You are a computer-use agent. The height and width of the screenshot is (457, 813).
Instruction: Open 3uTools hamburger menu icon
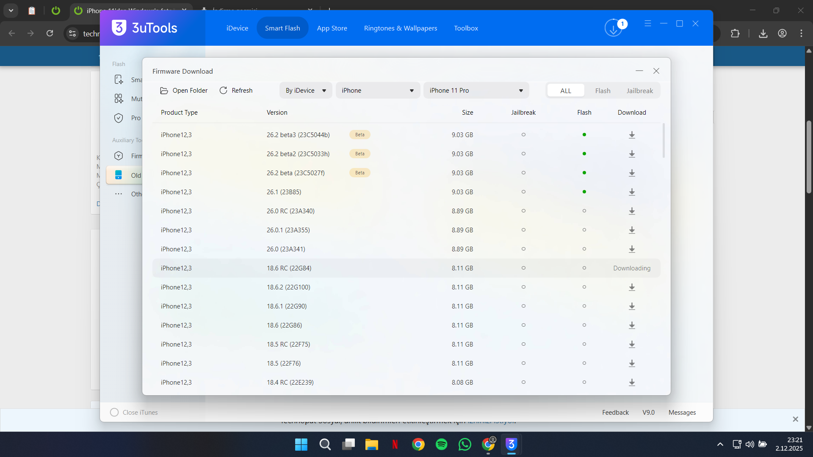[647, 24]
